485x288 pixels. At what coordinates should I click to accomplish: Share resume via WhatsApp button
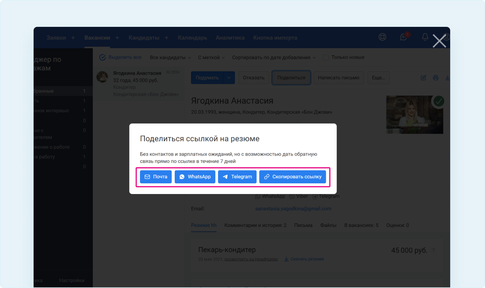coord(195,177)
